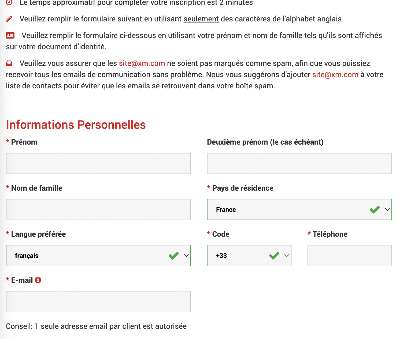The height and width of the screenshot is (339, 400).
Task: Open the second site@xm.com email link
Action: coord(335,74)
